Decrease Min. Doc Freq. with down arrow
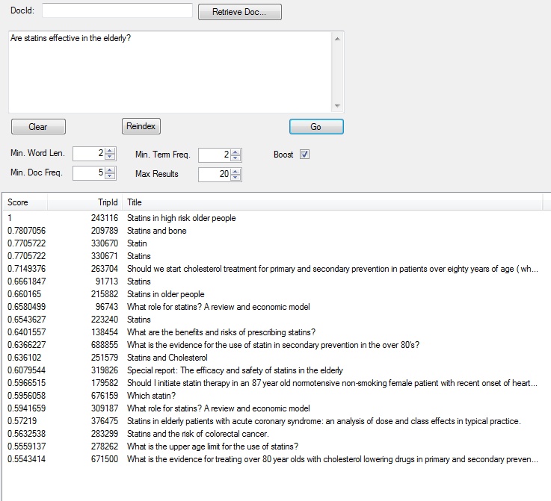Screen dimensions: 551x501 (111, 177)
